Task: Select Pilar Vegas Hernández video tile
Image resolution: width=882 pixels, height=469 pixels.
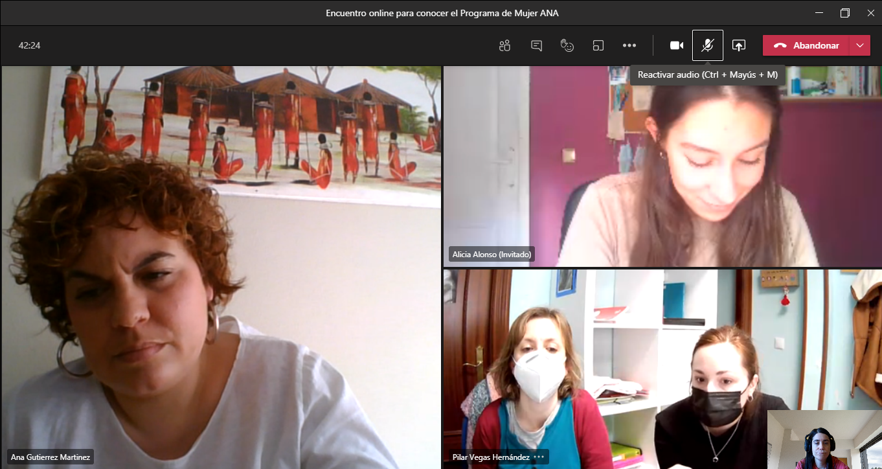Action: tap(662, 369)
